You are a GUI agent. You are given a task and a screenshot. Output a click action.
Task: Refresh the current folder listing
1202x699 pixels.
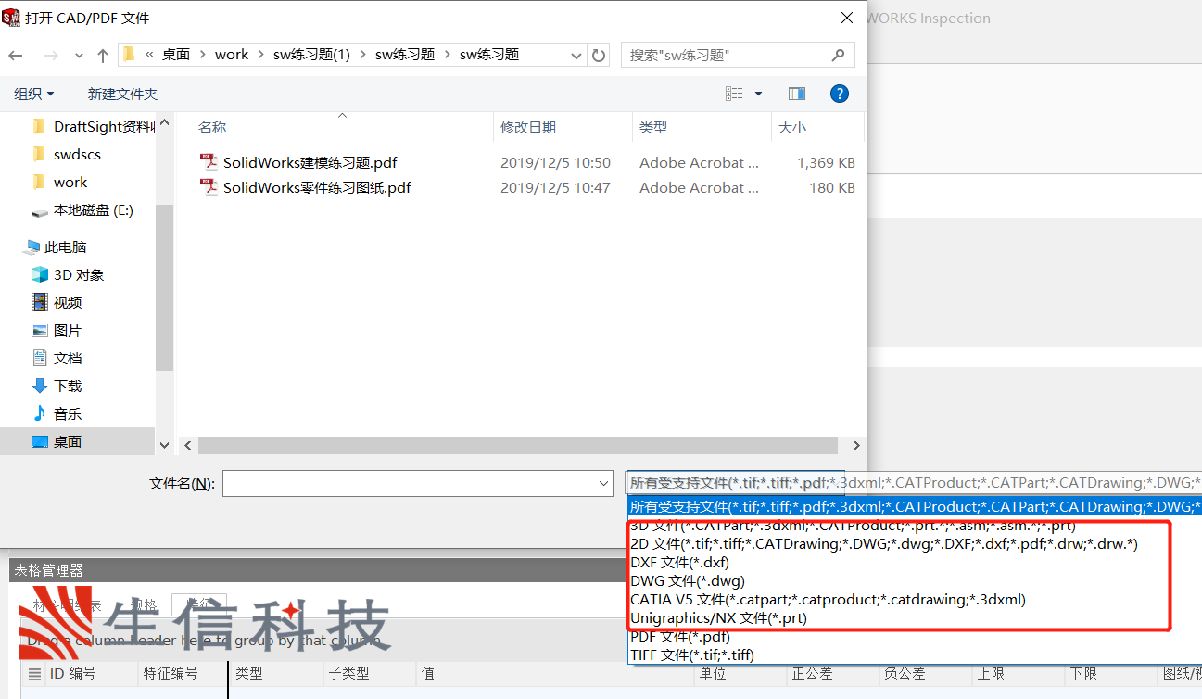click(600, 55)
